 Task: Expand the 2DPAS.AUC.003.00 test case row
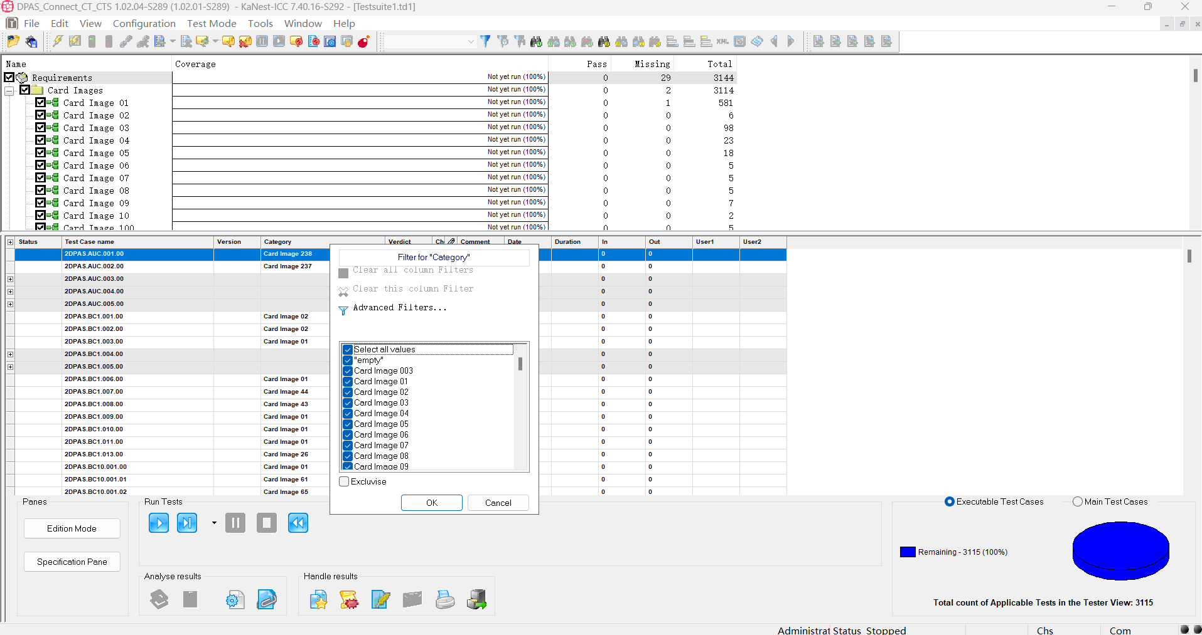(x=10, y=279)
